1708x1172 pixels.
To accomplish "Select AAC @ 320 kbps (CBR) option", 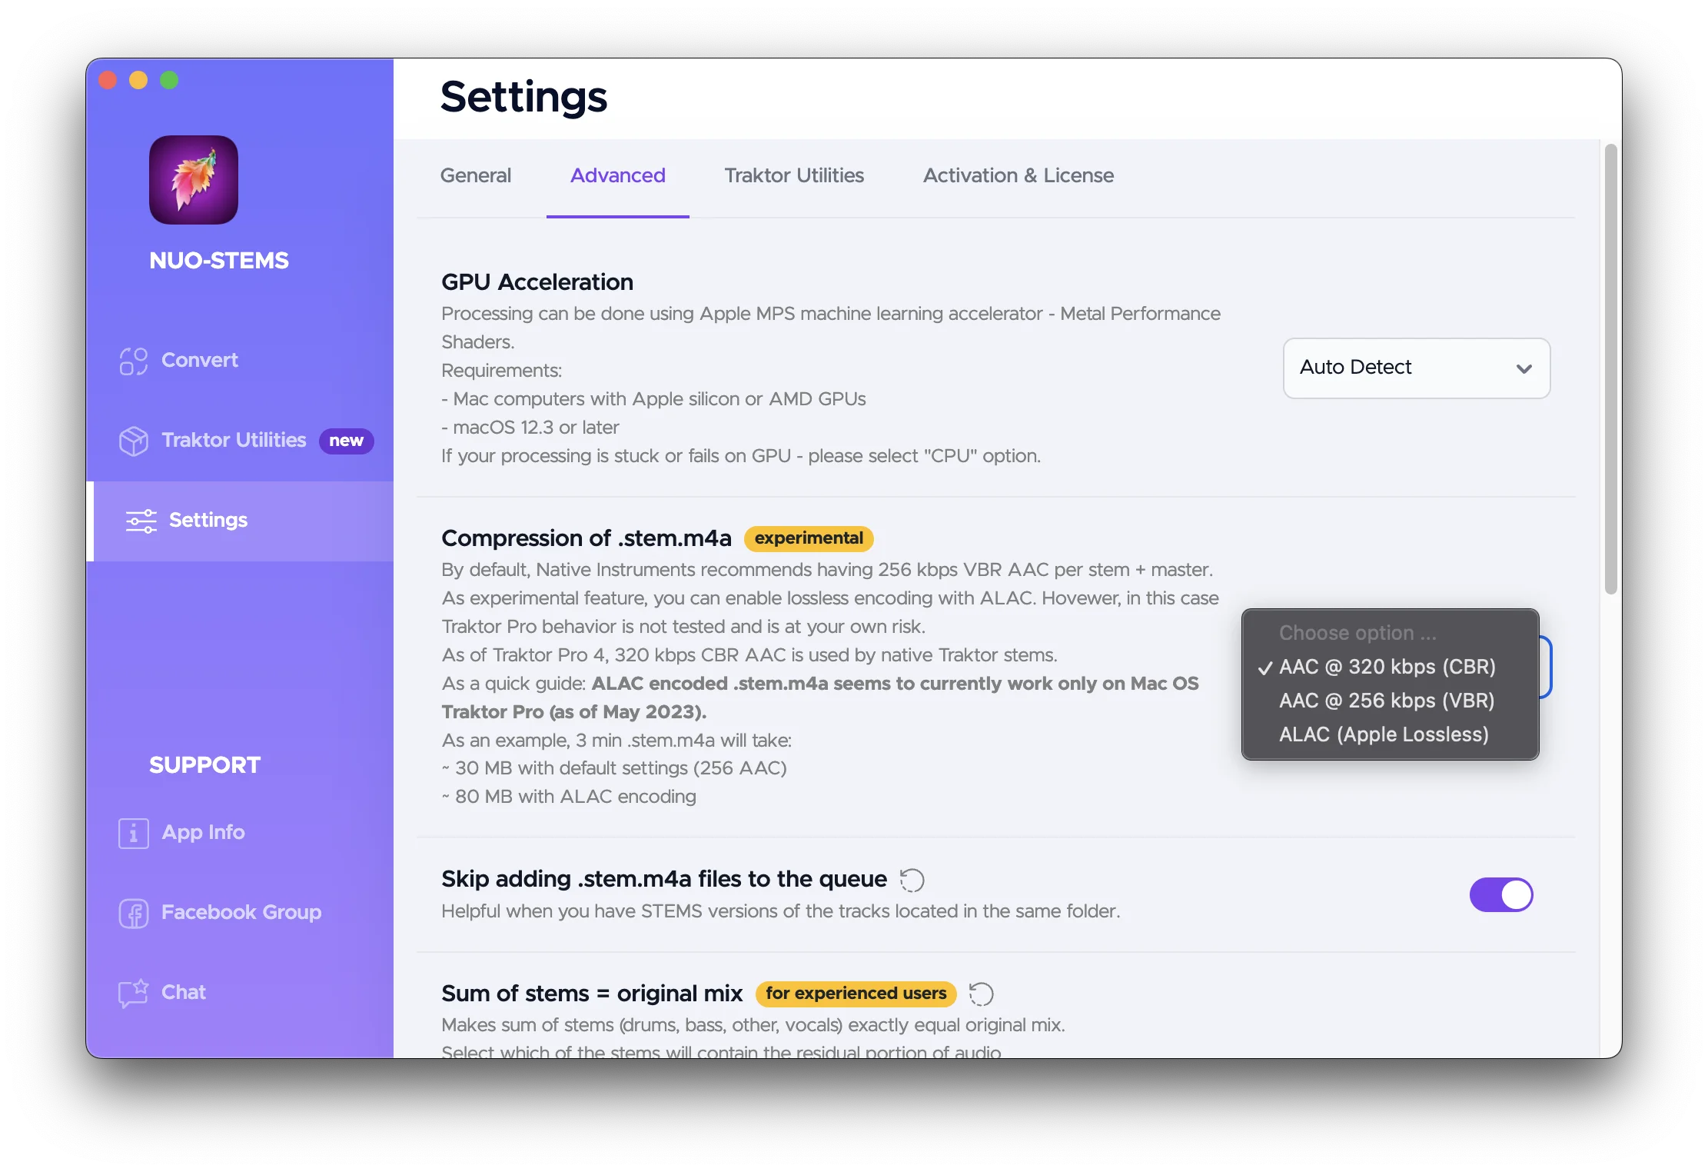I will 1387,667.
